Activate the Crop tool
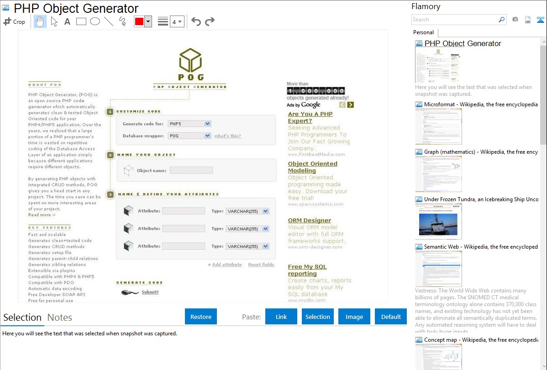 coord(14,21)
